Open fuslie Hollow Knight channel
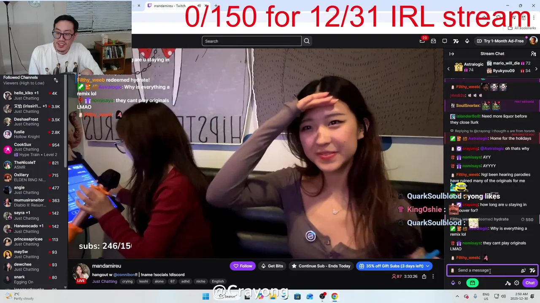 pos(34,134)
